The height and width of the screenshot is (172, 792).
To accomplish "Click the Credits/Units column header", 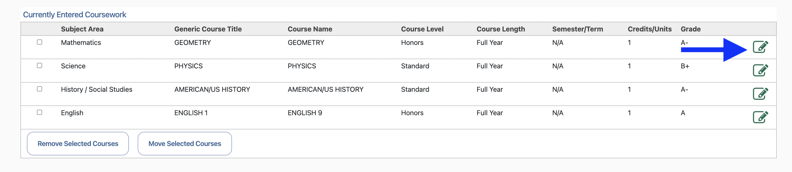I will coord(649,29).
